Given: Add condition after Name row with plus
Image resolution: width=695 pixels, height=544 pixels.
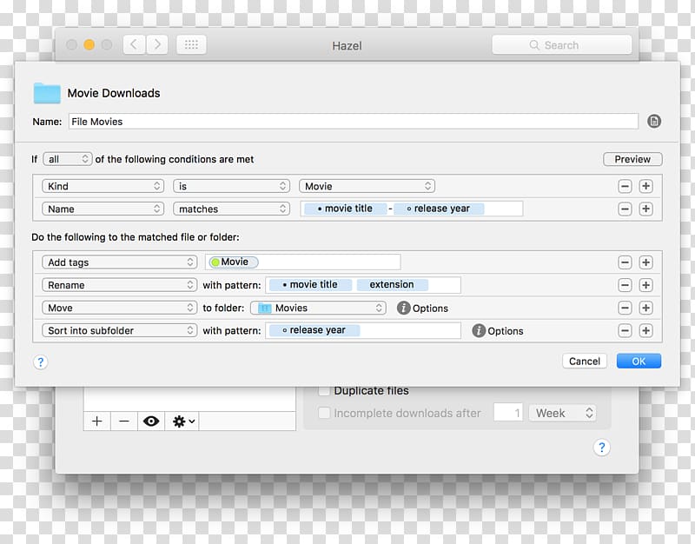Looking at the screenshot, I should (x=645, y=209).
